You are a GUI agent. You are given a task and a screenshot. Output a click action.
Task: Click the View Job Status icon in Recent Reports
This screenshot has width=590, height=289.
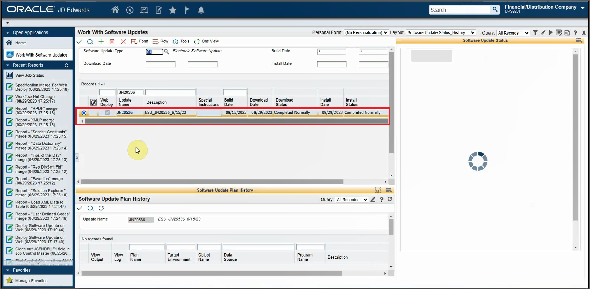(x=9, y=75)
